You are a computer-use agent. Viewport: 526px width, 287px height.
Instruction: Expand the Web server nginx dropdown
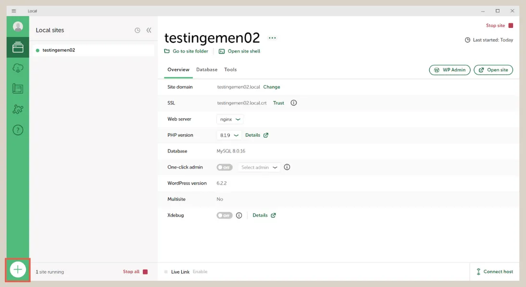230,119
